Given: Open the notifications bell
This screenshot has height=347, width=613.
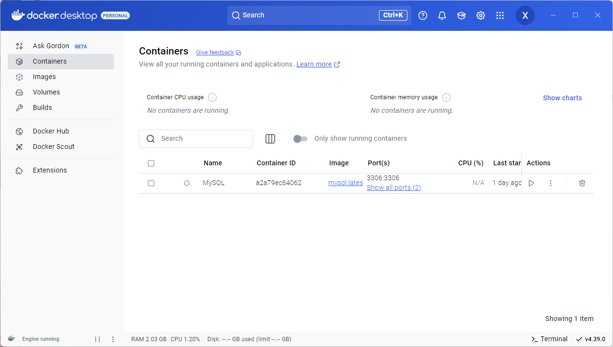Looking at the screenshot, I should click(x=442, y=15).
